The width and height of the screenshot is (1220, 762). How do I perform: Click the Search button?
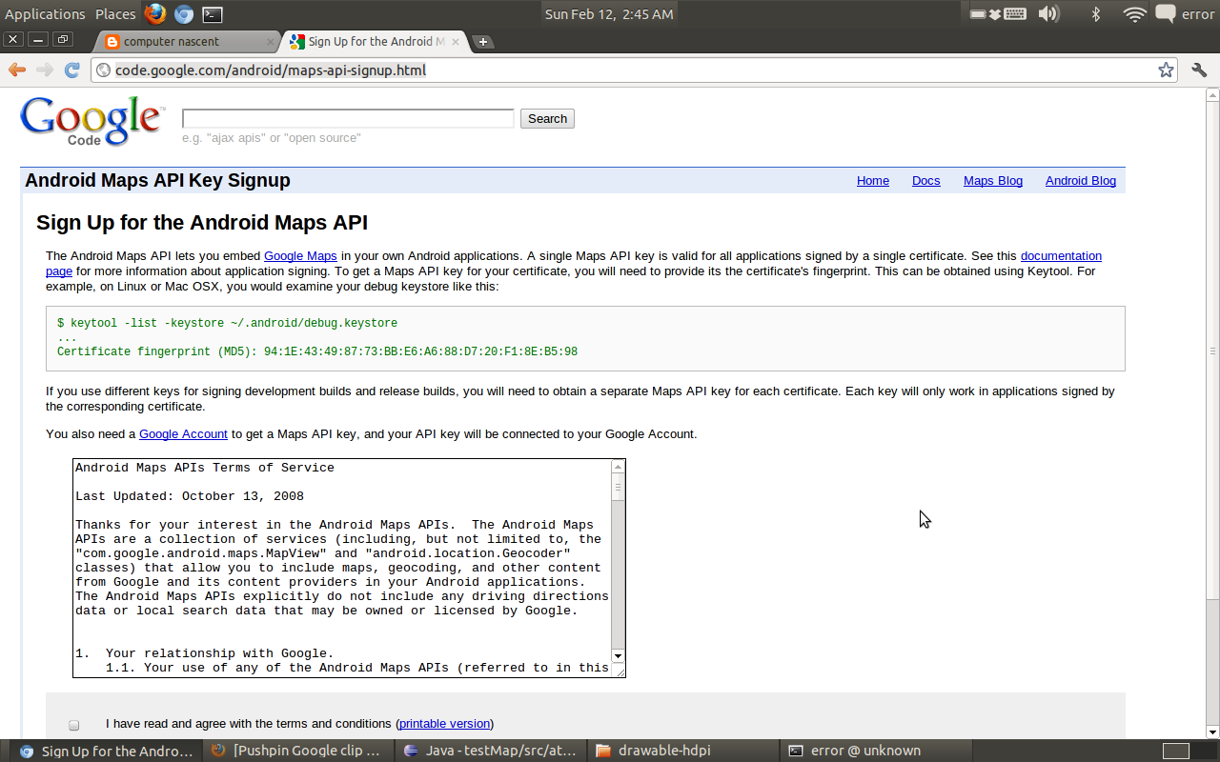click(547, 118)
